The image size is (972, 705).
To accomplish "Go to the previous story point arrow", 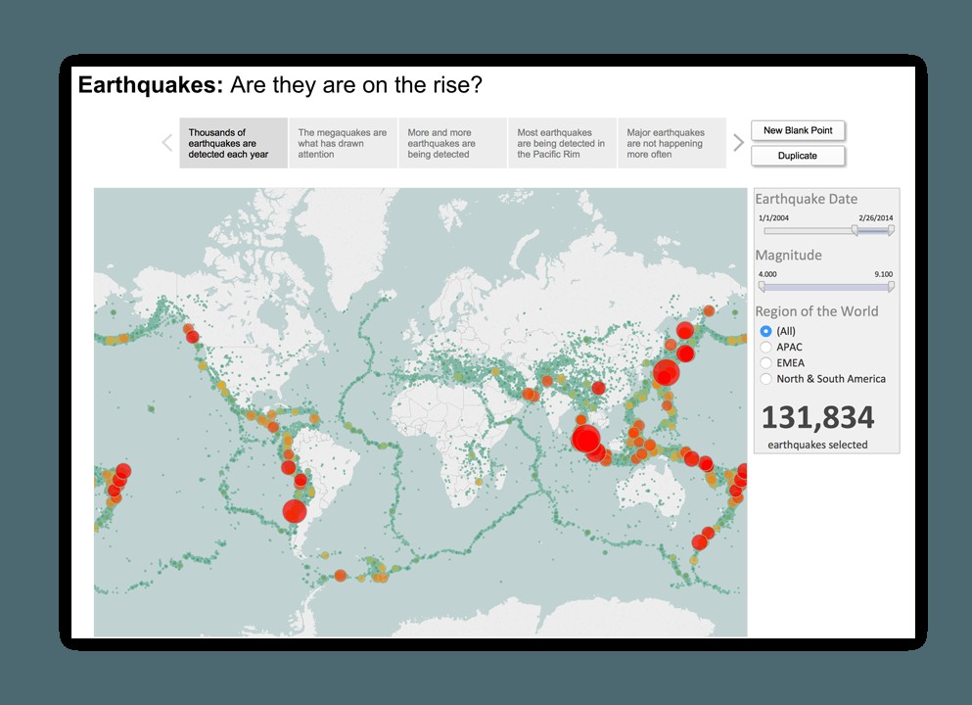I will tap(166, 143).
